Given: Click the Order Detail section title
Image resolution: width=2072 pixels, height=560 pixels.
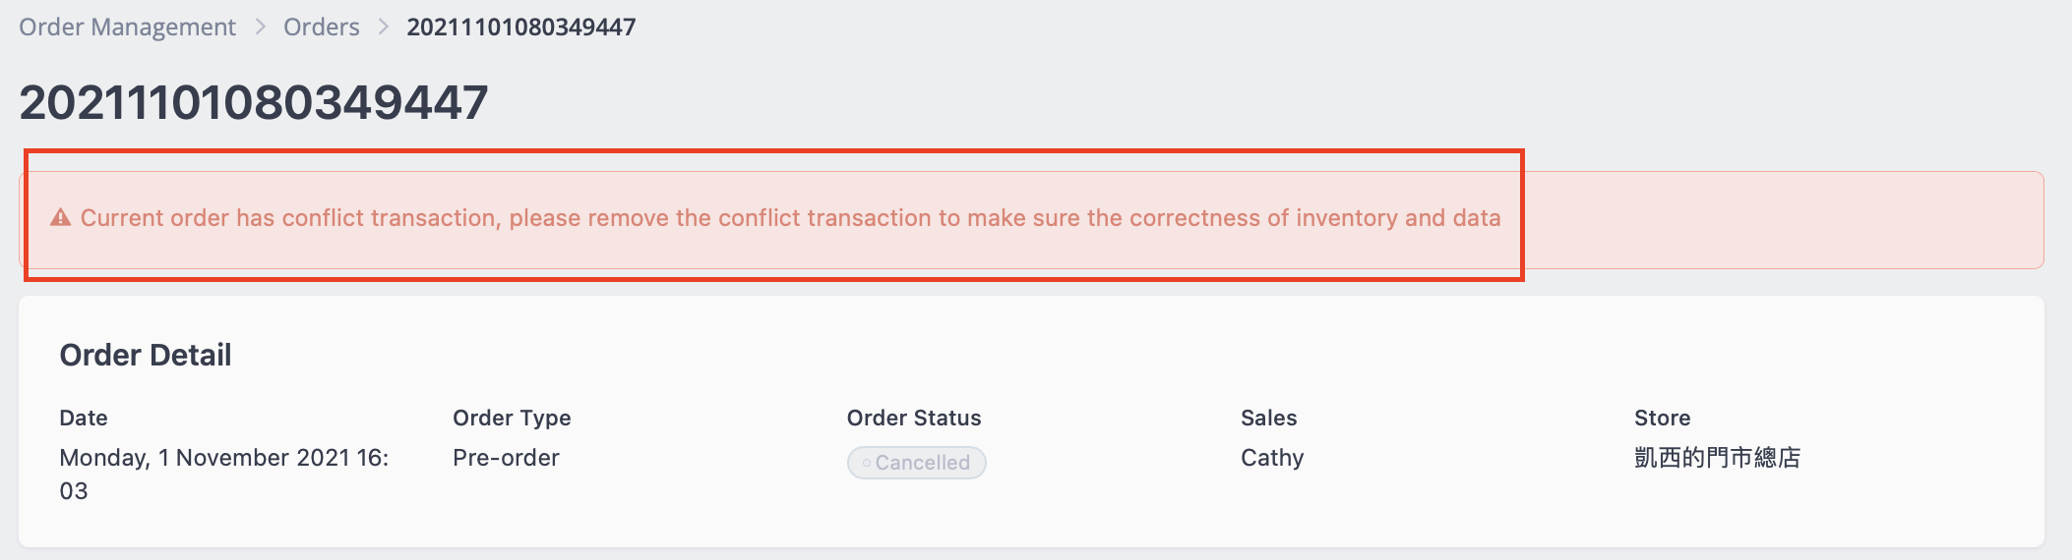Looking at the screenshot, I should tap(146, 356).
